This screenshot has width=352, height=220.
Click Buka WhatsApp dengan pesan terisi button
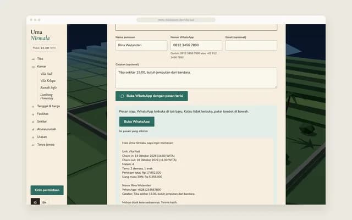point(152,96)
